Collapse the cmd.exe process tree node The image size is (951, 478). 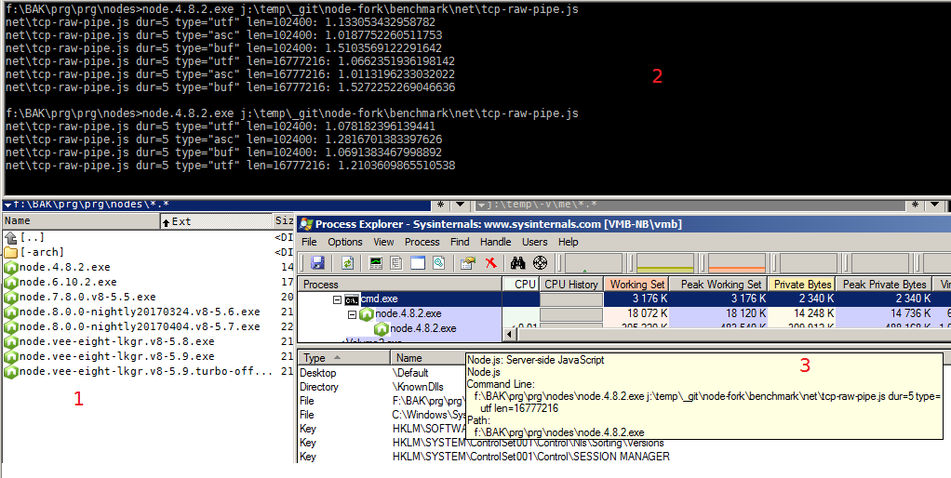(x=338, y=299)
